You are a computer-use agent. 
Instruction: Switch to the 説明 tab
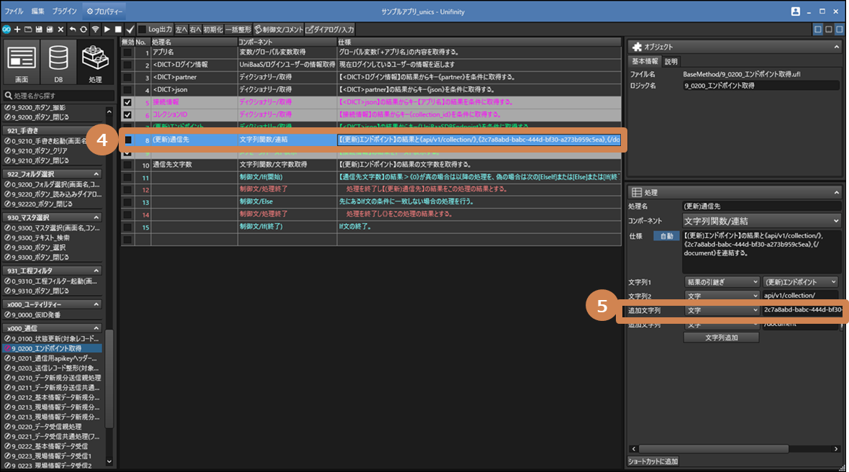[x=671, y=61]
